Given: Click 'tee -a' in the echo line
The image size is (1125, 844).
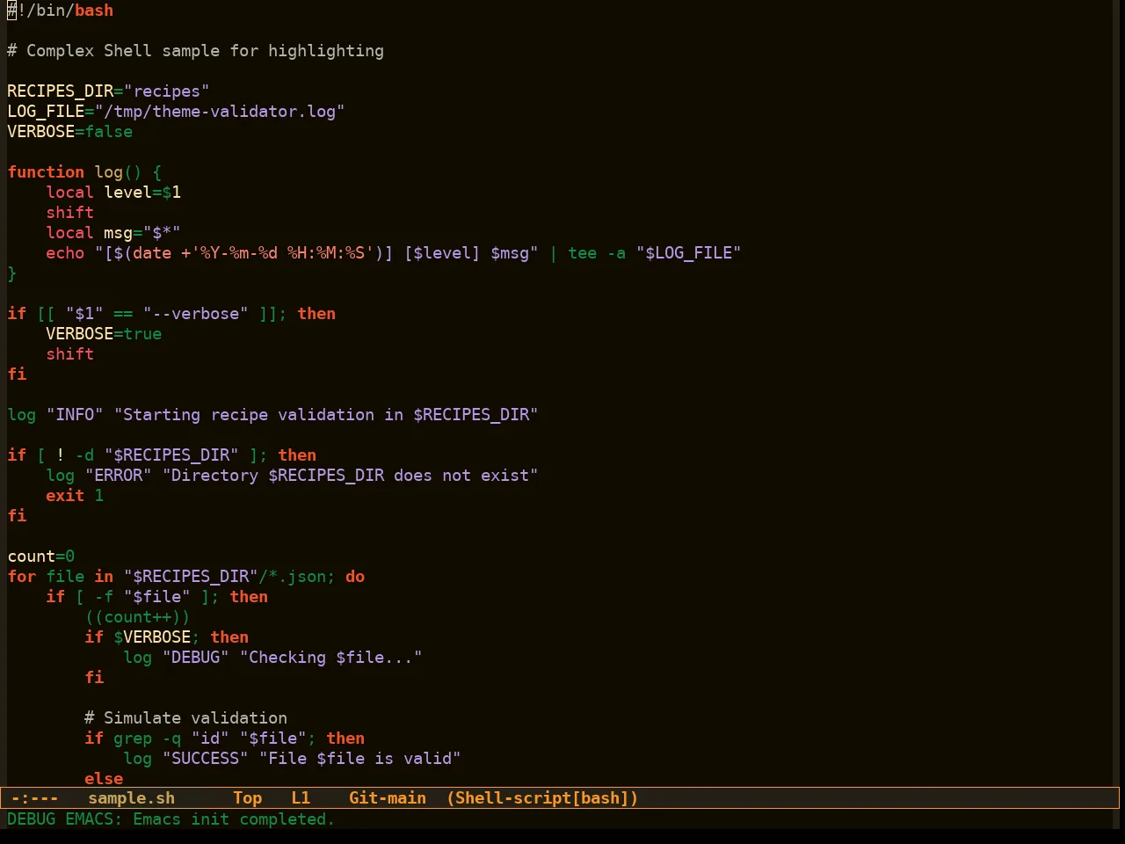Looking at the screenshot, I should pyautogui.click(x=597, y=253).
